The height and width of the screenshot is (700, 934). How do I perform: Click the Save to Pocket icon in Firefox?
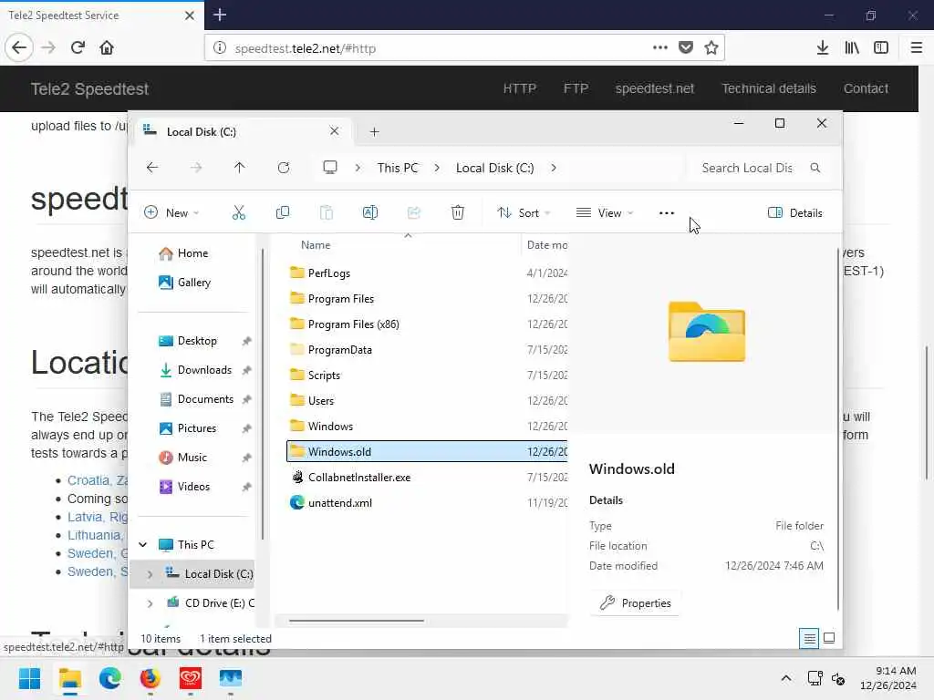point(686,47)
